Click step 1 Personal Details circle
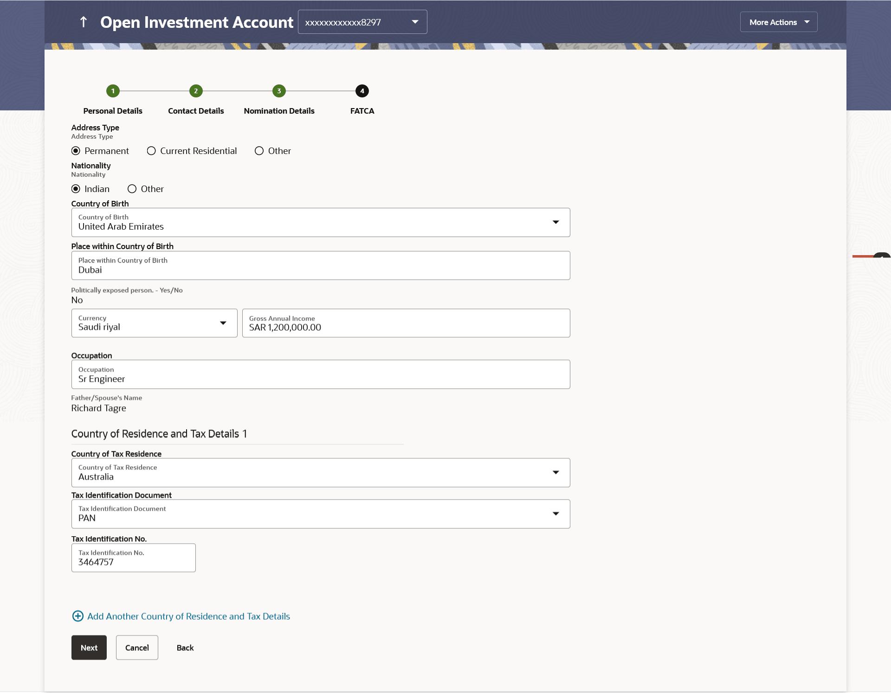The width and height of the screenshot is (891, 693). [x=113, y=91]
